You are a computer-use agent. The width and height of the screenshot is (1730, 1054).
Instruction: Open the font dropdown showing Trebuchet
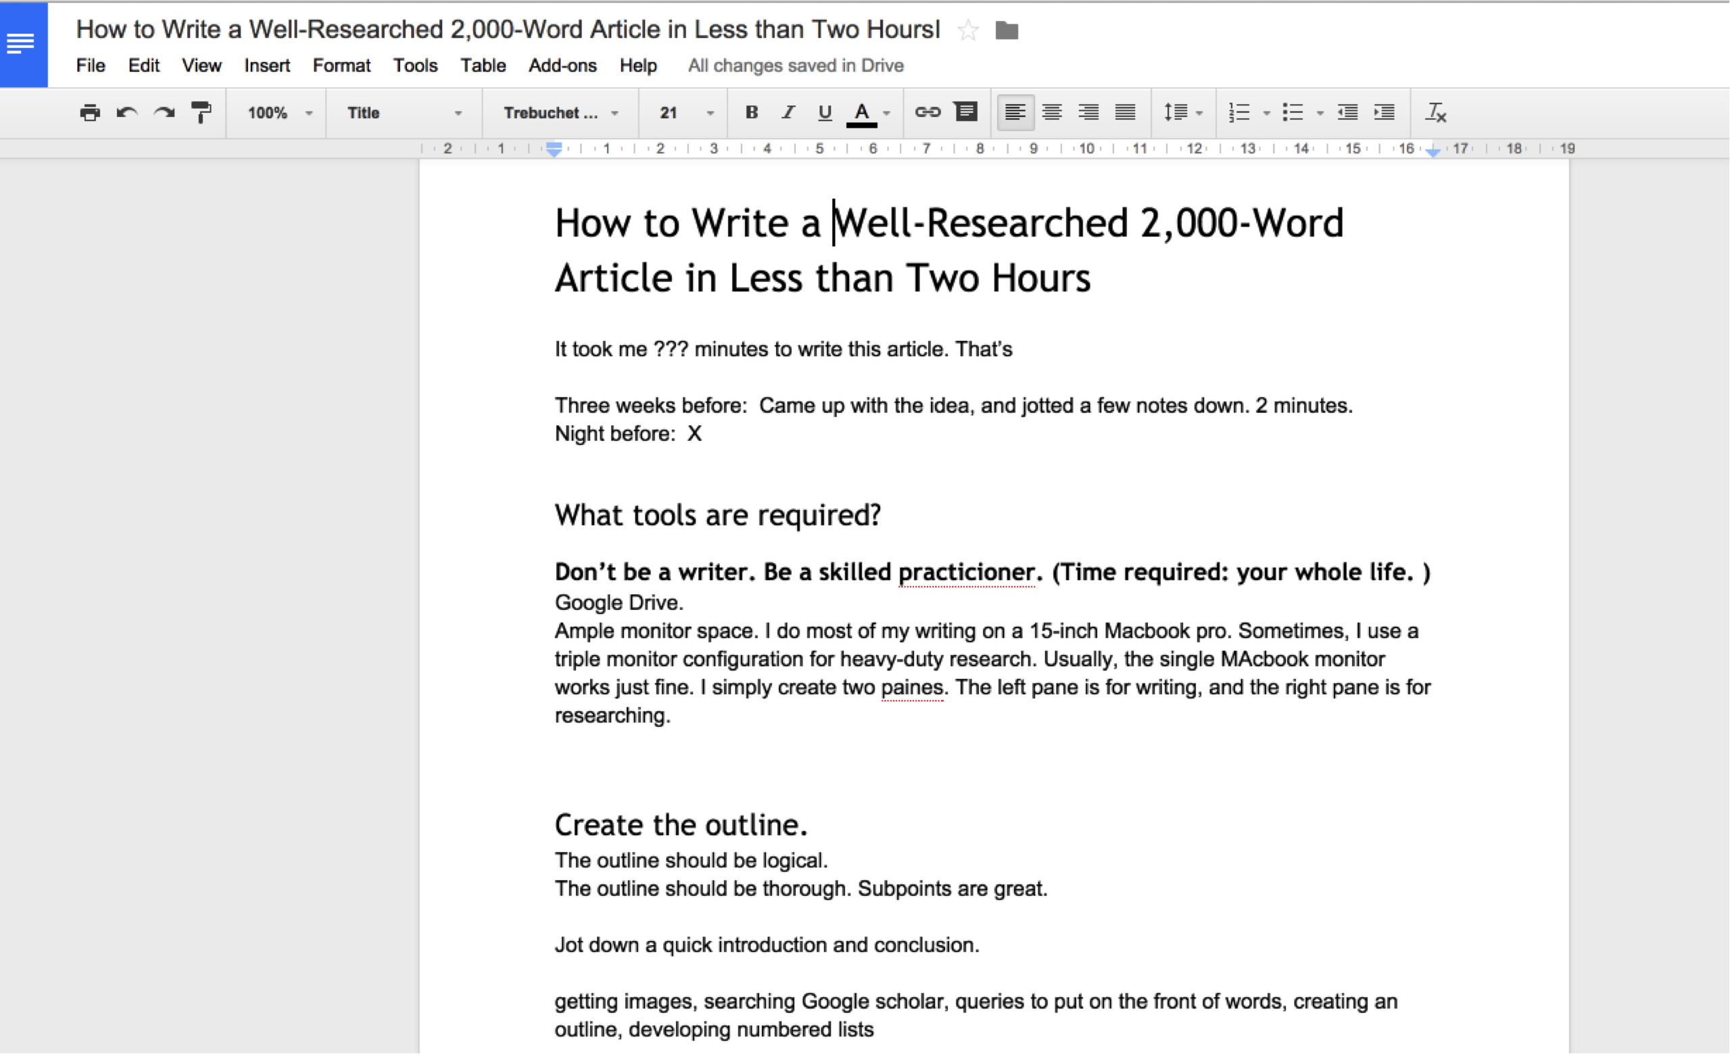coord(560,112)
